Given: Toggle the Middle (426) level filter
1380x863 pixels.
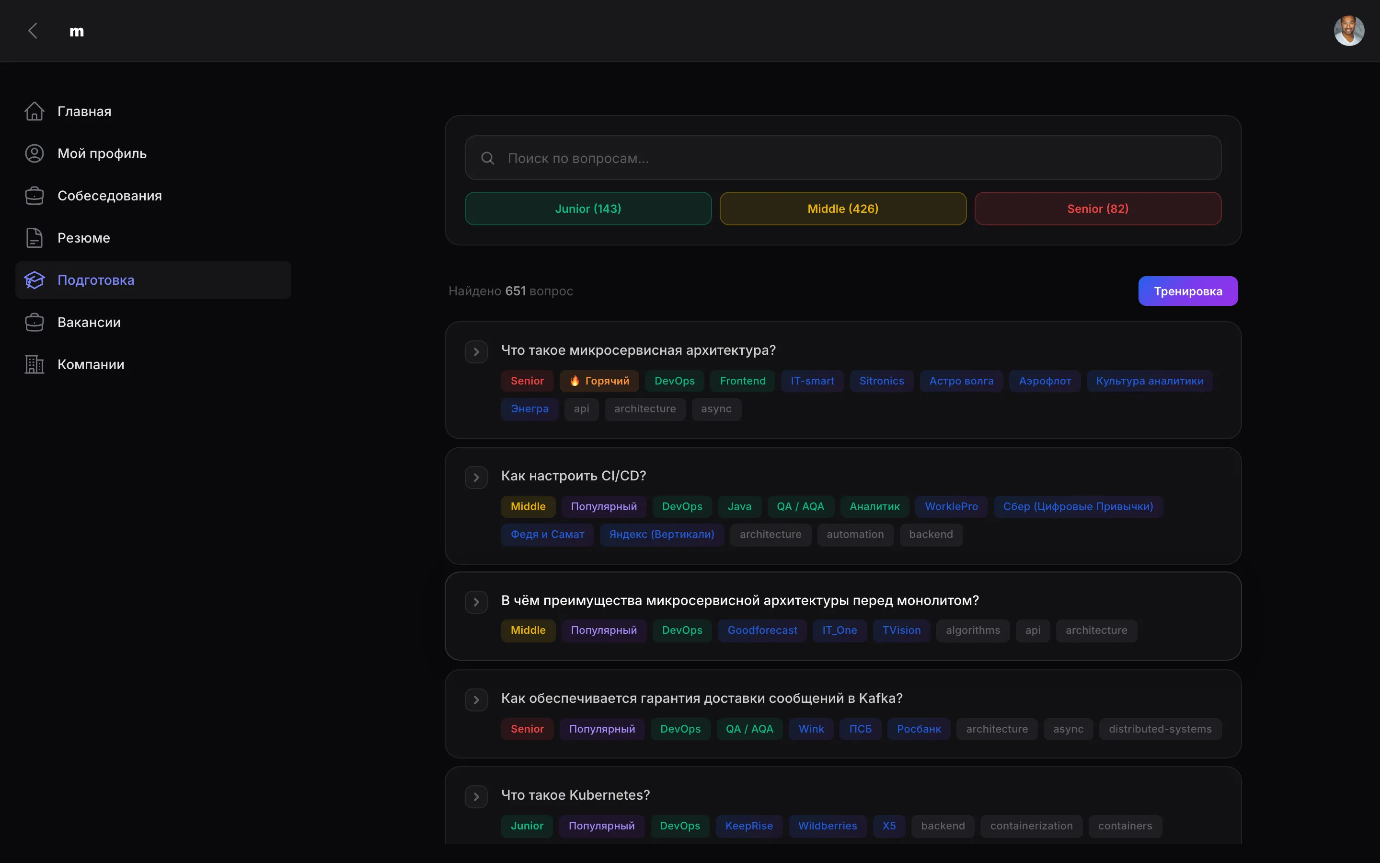Looking at the screenshot, I should click(x=843, y=209).
